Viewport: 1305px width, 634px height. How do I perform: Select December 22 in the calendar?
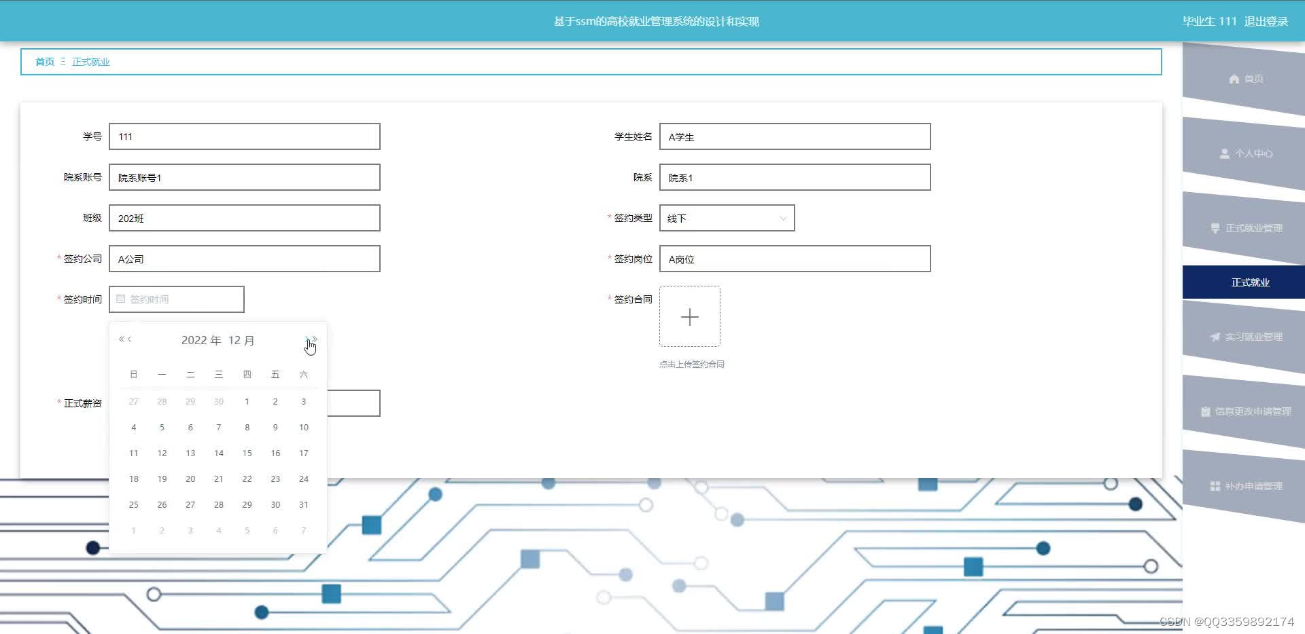click(x=247, y=479)
